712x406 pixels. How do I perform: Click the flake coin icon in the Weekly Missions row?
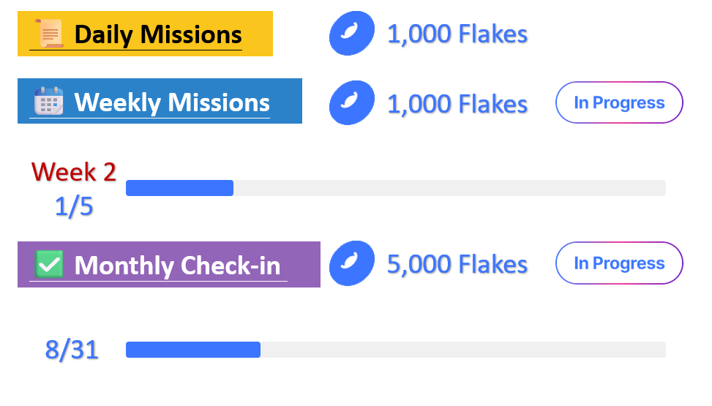click(351, 103)
